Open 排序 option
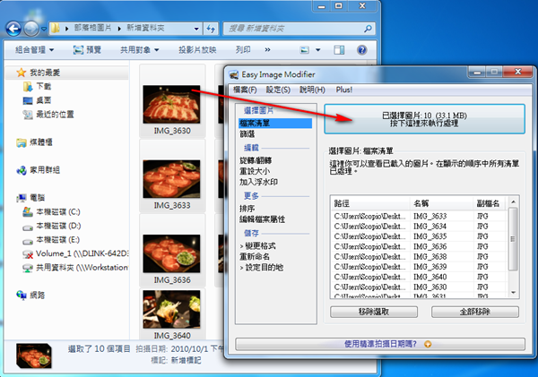The width and height of the screenshot is (538, 377). (247, 209)
